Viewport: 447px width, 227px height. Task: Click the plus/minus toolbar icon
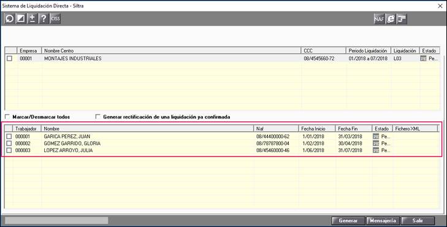(32, 19)
